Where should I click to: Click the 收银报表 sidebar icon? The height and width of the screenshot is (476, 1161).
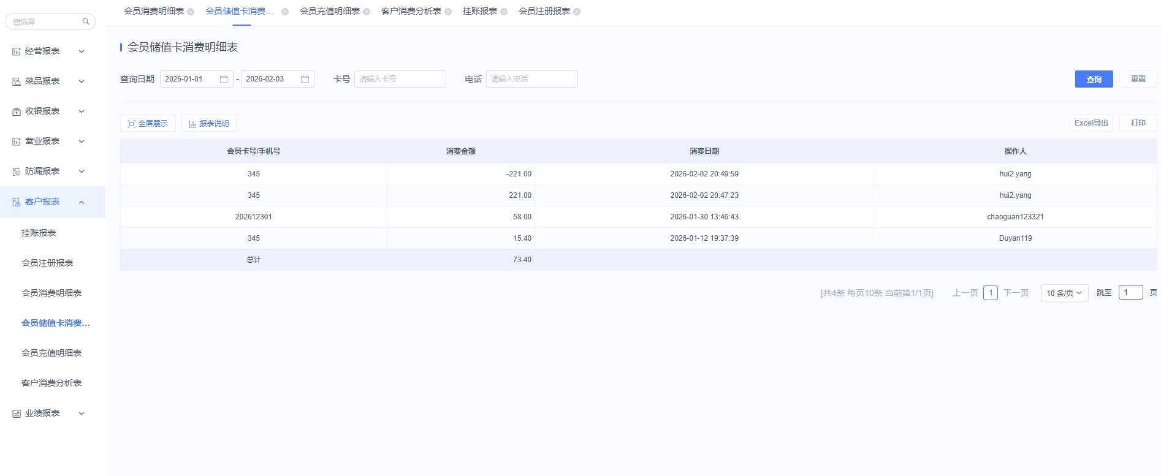point(17,111)
